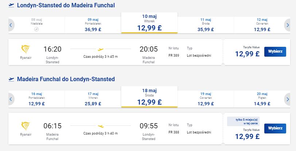The image size is (296, 151).
Task: Select the 09 maj date for 36,99 £
Action: [x=93, y=25]
